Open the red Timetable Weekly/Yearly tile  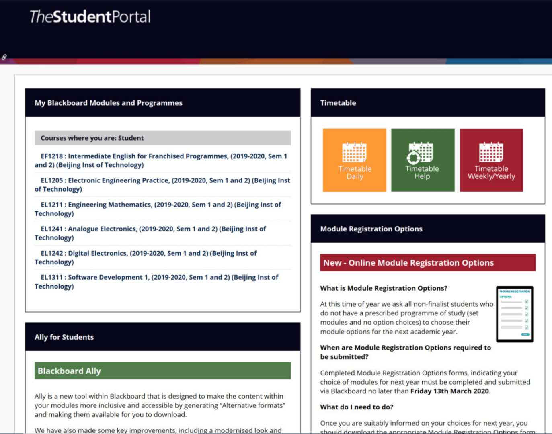(x=491, y=160)
